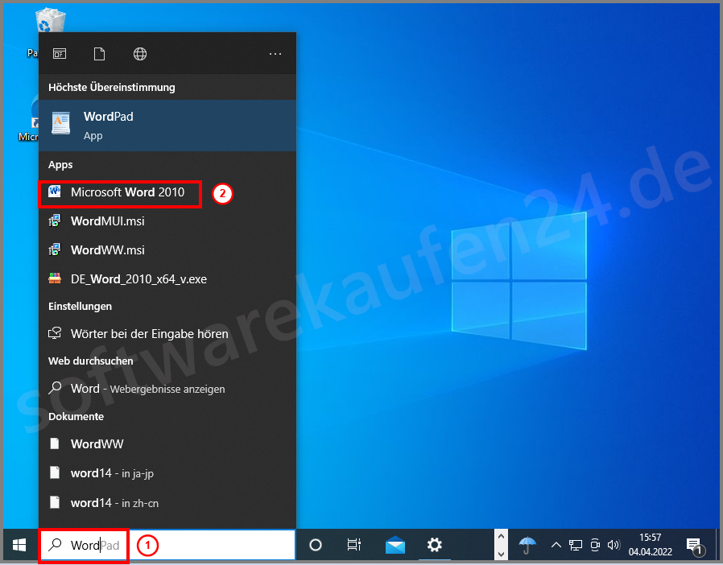Click the Cortana circle icon
Viewport: 723px width, 565px height.
316,545
